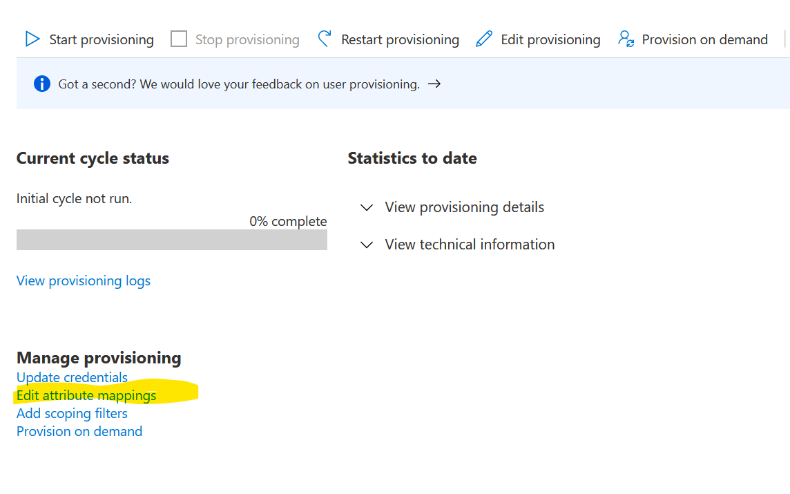The image size is (790, 494).
Task: Open Edit attribute mappings link
Action: pyautogui.click(x=86, y=395)
